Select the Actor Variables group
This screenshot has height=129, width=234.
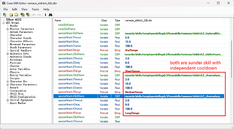pos(20,69)
